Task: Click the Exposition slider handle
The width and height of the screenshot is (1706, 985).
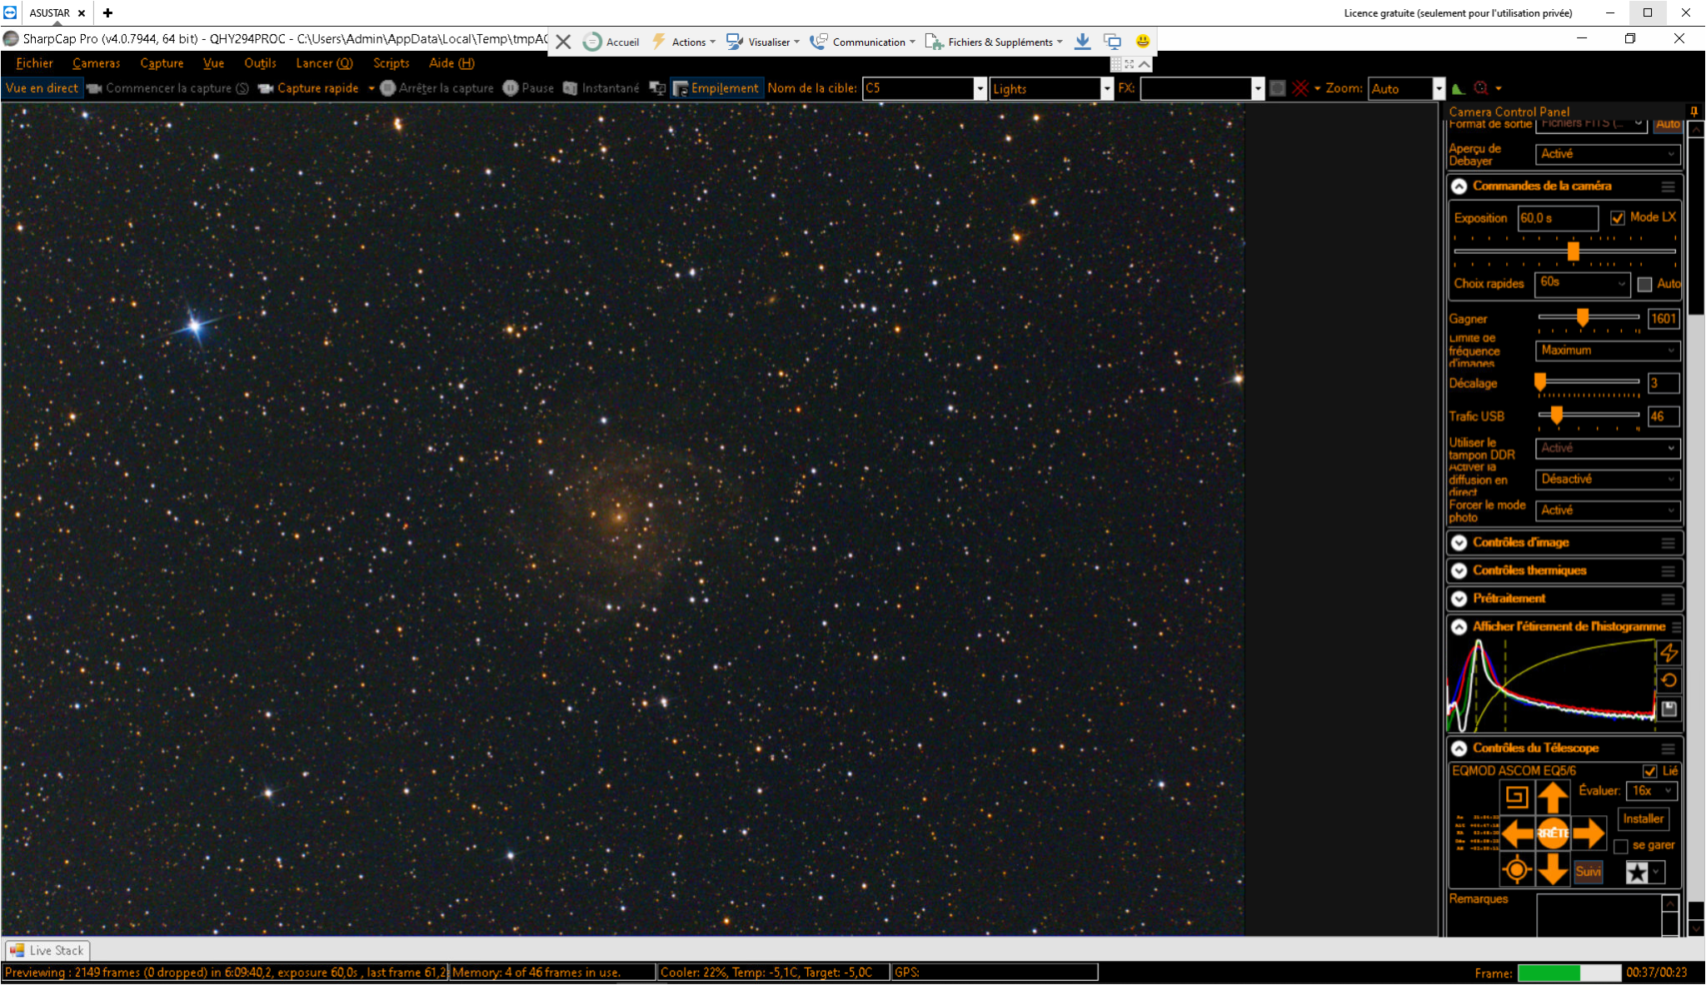Action: (x=1573, y=251)
